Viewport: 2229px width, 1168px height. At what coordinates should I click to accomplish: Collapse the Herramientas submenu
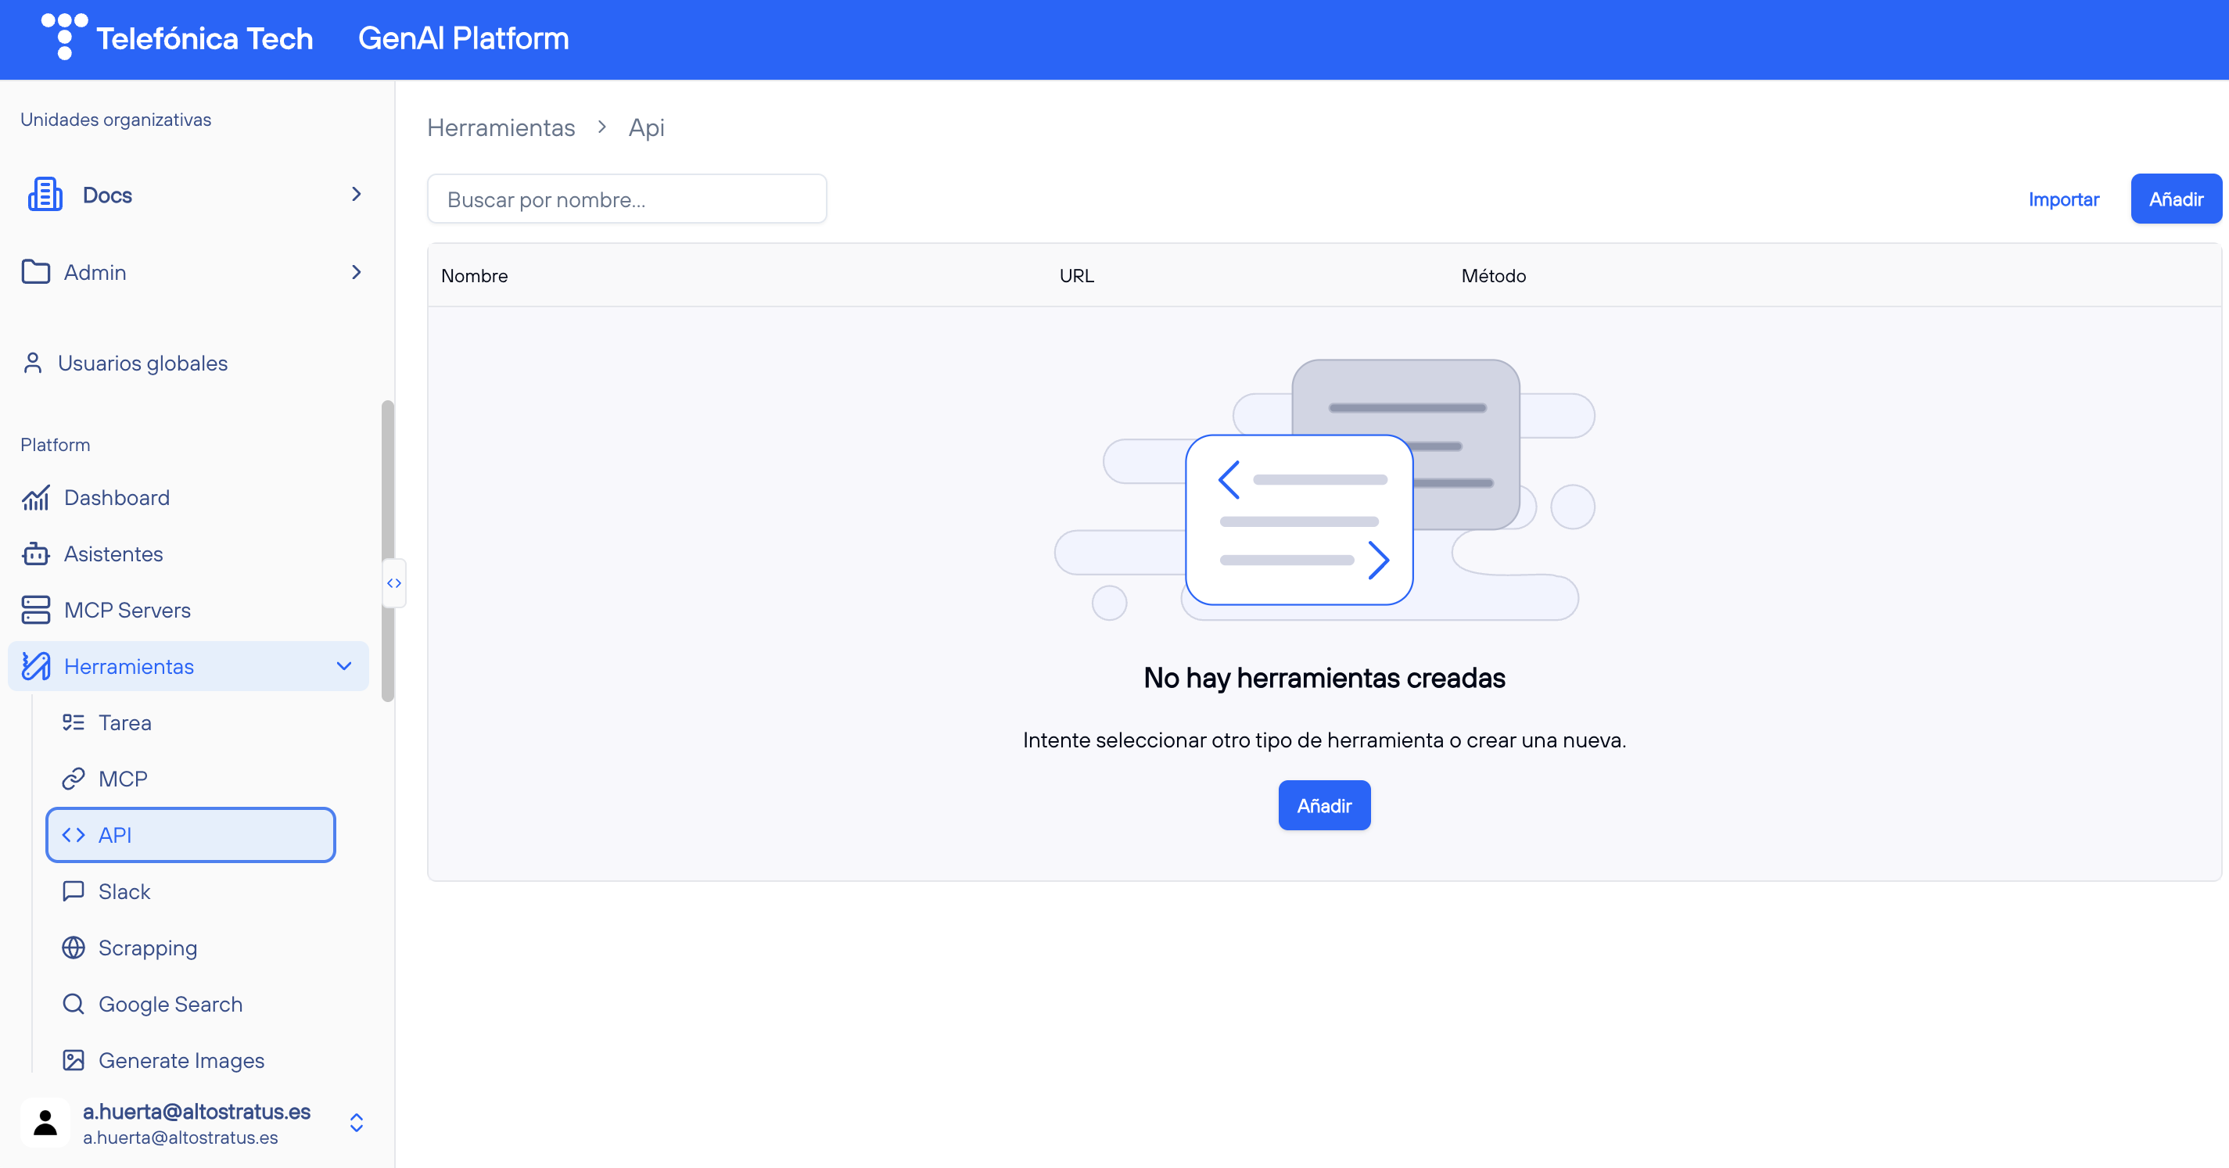click(x=343, y=666)
